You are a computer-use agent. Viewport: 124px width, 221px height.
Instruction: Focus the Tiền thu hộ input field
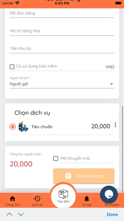pyautogui.click(x=62, y=49)
